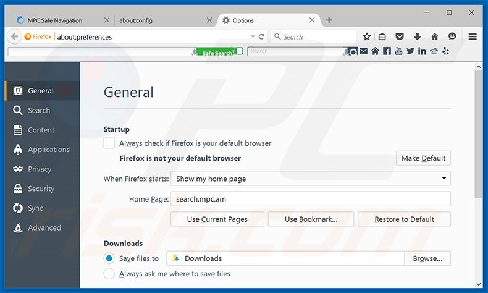Open the General preferences section
The image size is (488, 293).
[x=43, y=91]
